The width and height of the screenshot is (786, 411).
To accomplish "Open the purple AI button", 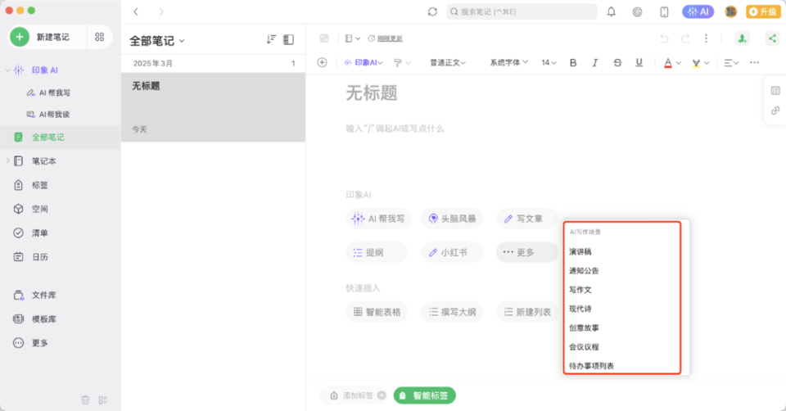I will click(698, 11).
